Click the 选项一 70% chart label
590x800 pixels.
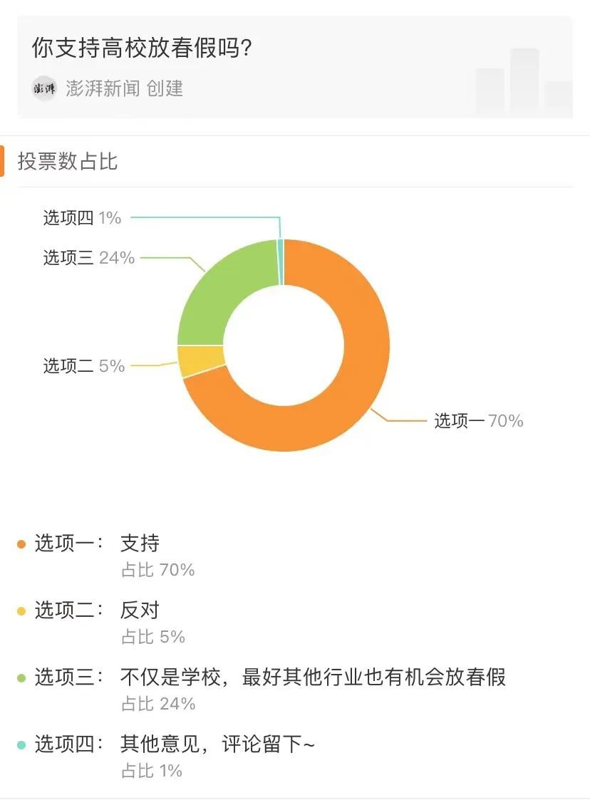pos(479,421)
